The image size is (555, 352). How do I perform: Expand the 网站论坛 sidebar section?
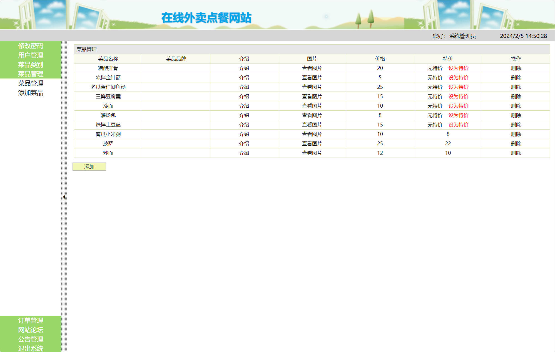[31, 330]
